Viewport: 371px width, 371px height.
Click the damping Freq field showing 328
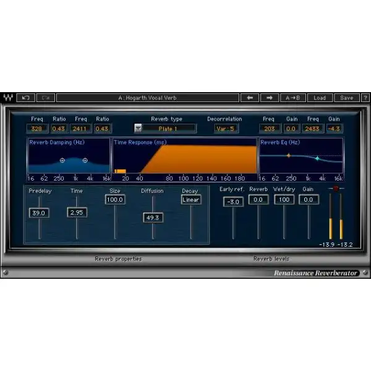[x=38, y=129]
